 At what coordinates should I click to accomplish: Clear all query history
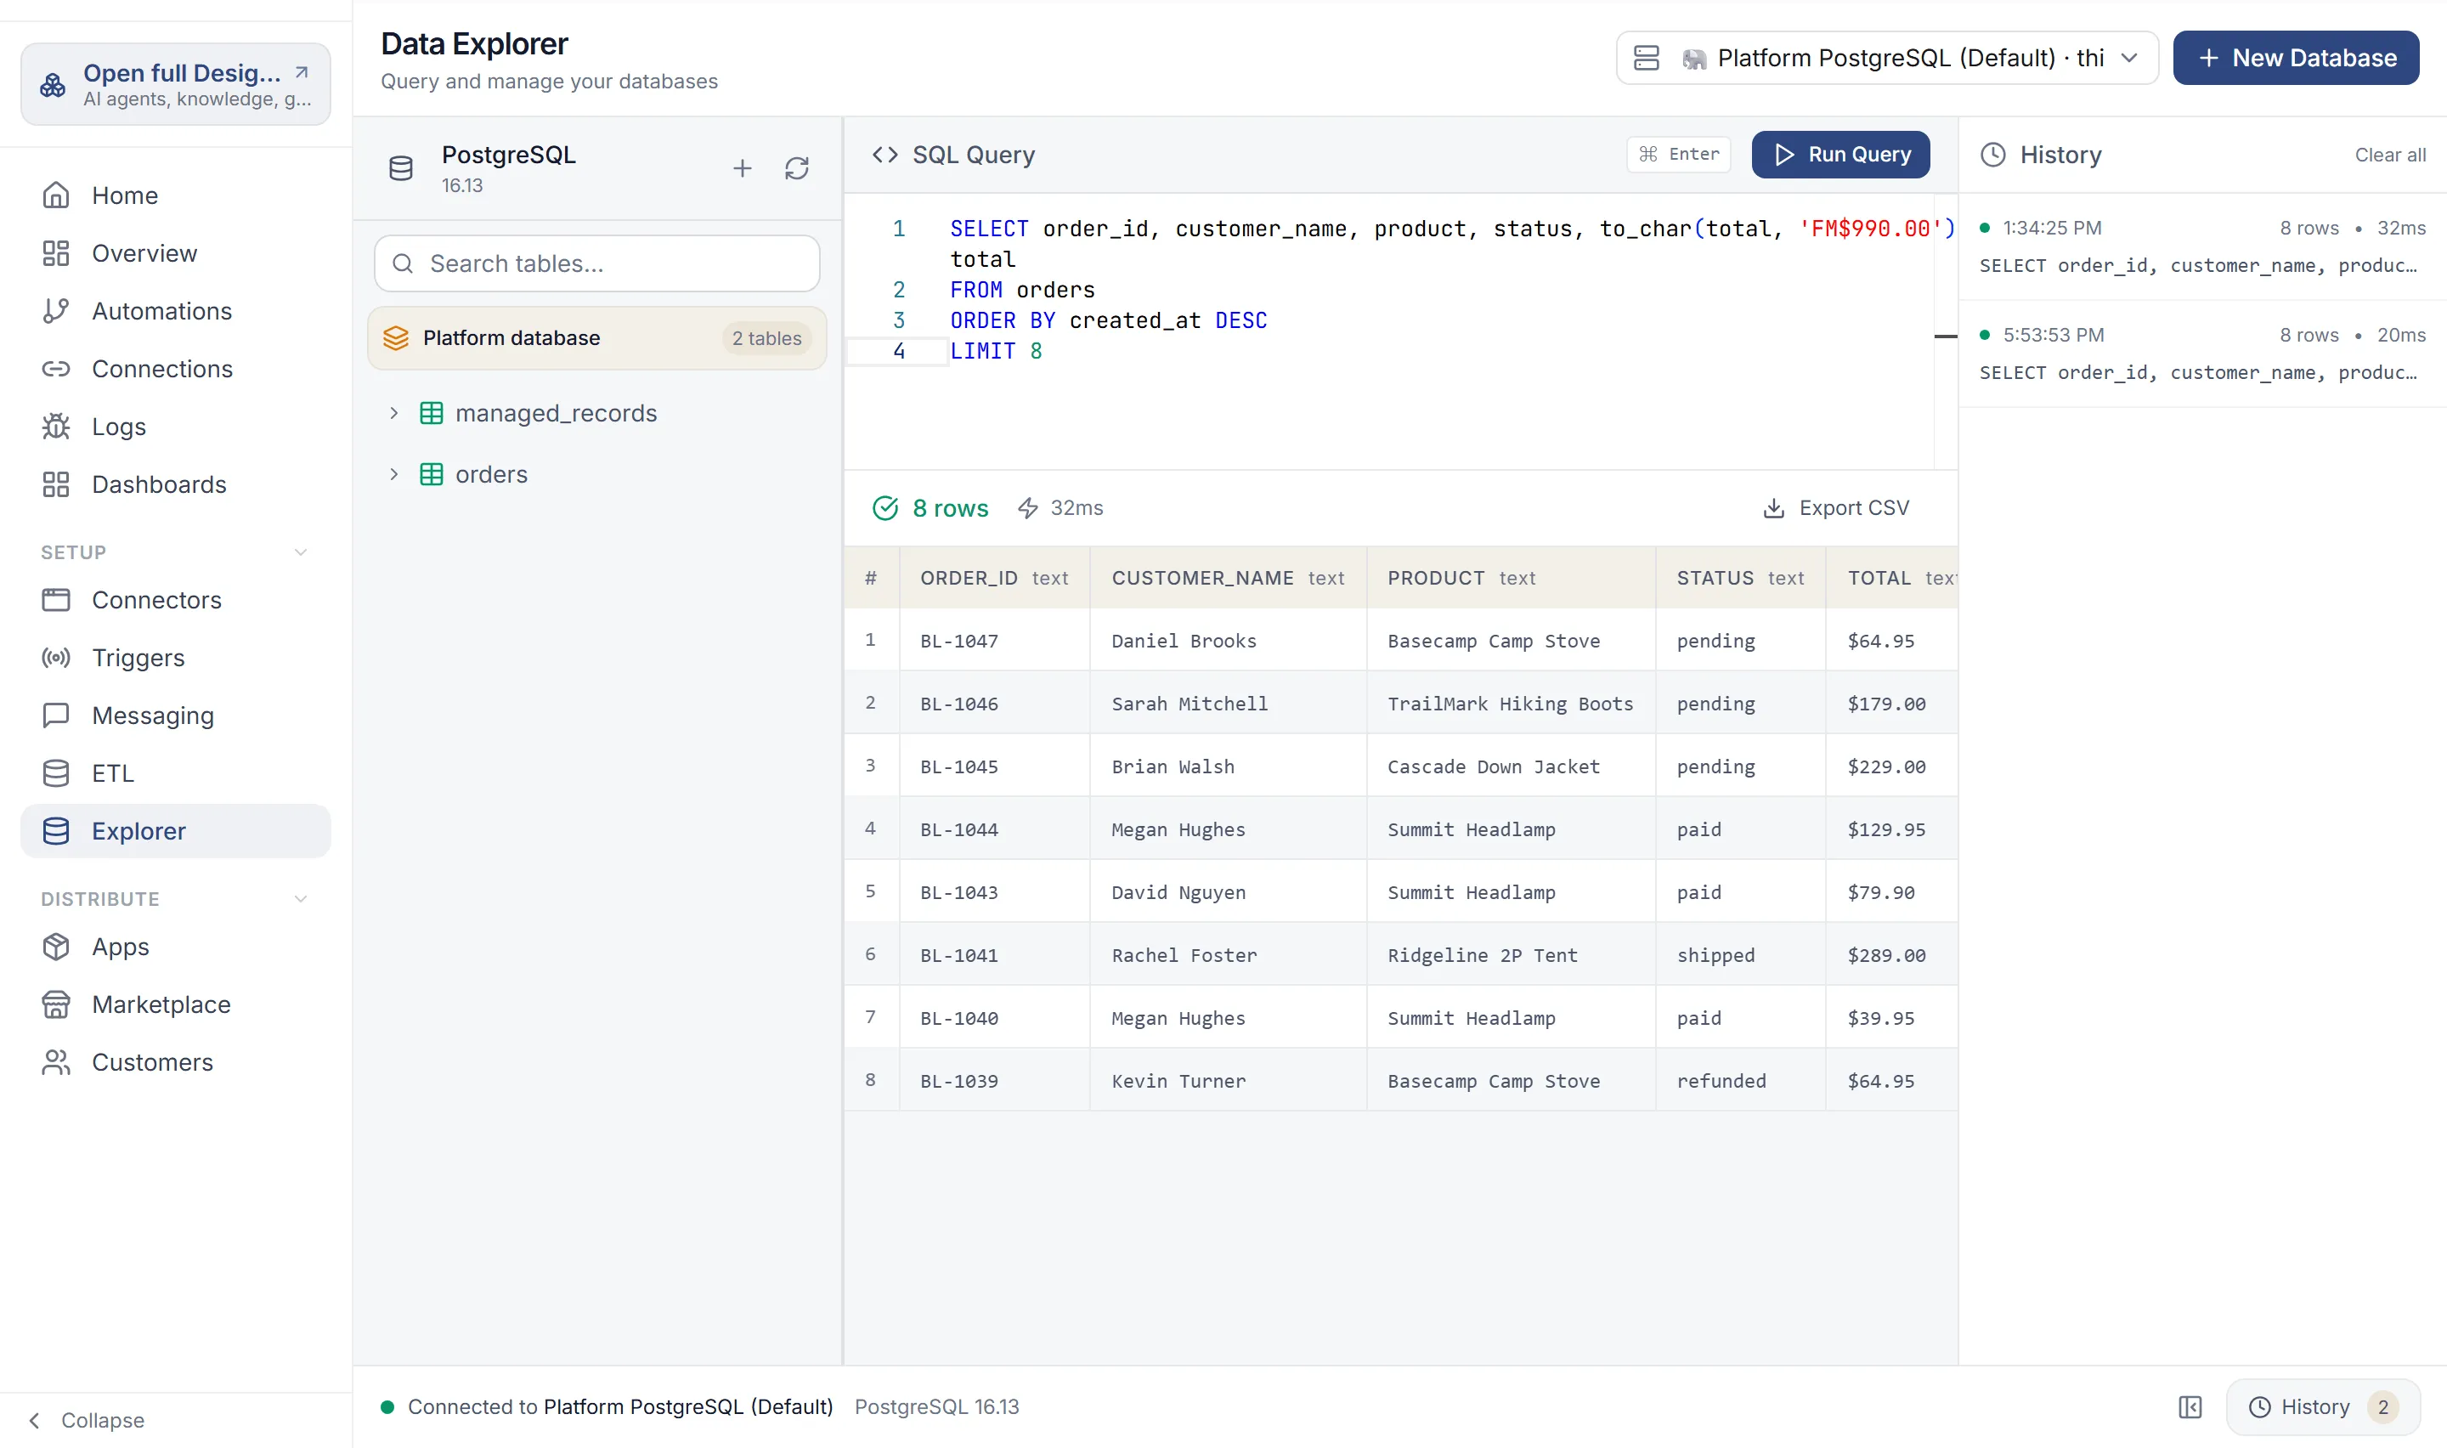pos(2389,154)
